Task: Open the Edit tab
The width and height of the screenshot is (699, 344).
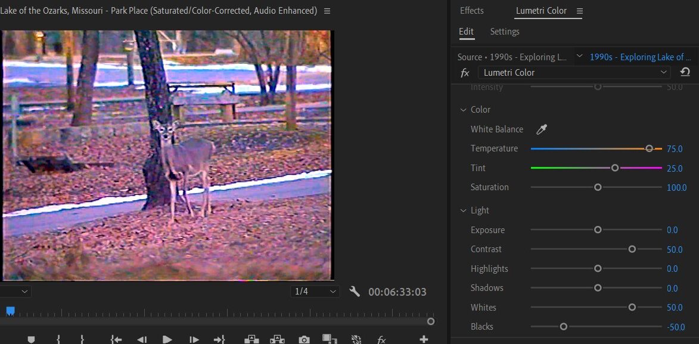Action: [466, 32]
